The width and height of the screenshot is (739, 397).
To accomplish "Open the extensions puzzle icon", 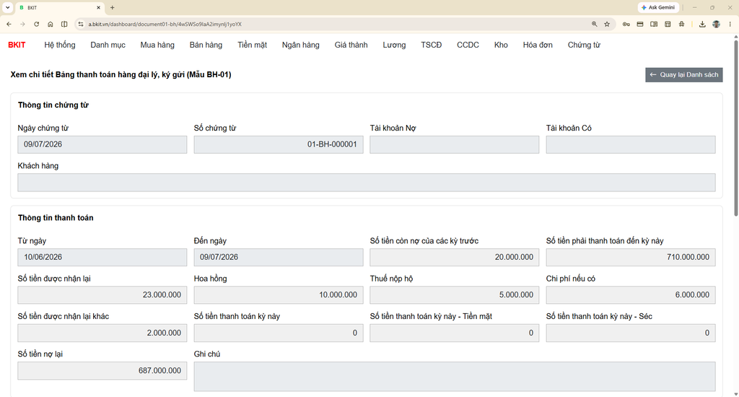I will (x=681, y=24).
